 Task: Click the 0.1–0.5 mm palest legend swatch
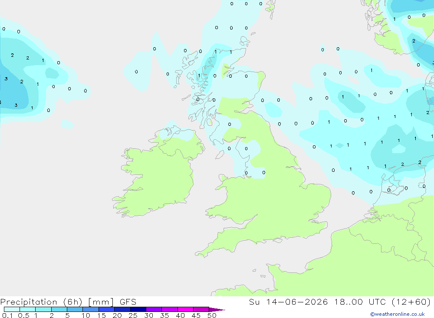[x=12, y=309]
